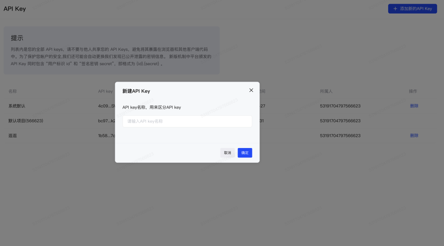This screenshot has width=444, height=246.
Task: Select the 默认项目(566623) row
Action: 25,121
